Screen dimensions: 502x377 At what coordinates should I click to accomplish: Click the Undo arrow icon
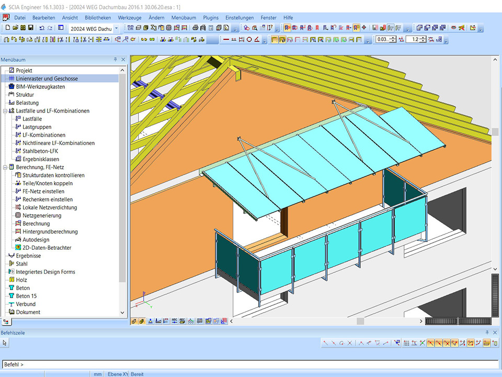coord(42,28)
